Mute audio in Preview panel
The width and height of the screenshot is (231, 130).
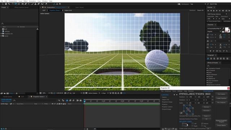223,10
